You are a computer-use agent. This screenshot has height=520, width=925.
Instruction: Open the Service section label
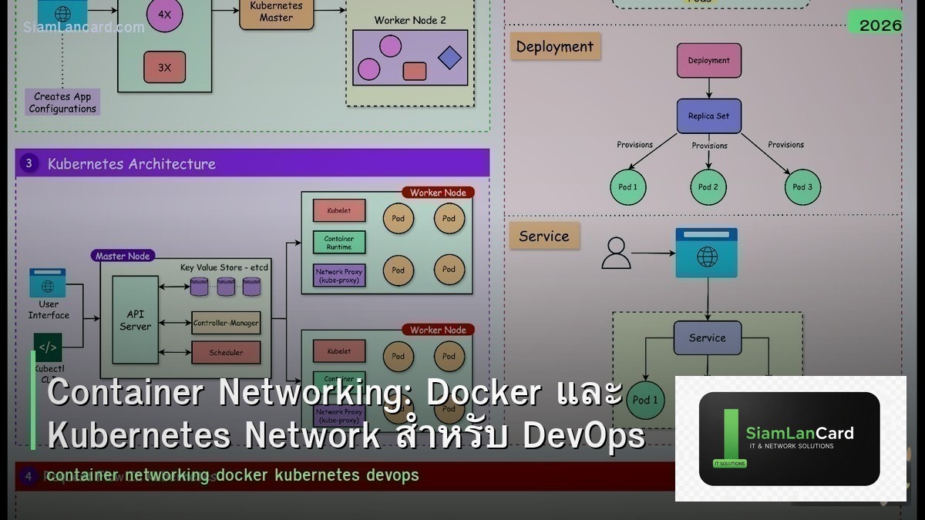(543, 237)
